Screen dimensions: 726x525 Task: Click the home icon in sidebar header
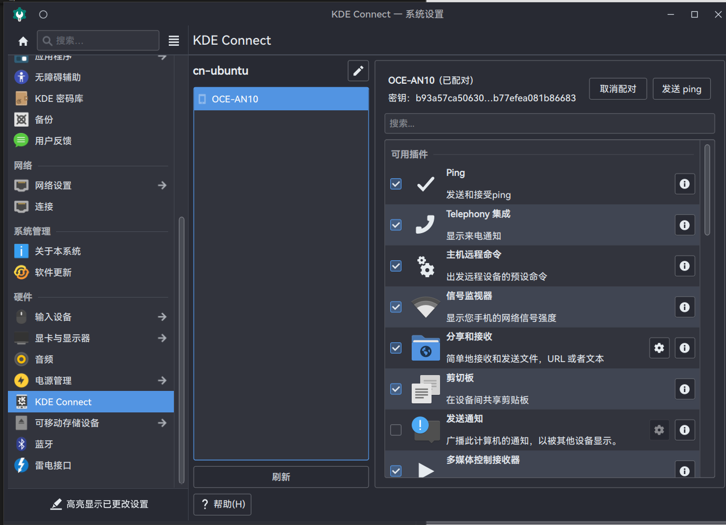point(23,41)
